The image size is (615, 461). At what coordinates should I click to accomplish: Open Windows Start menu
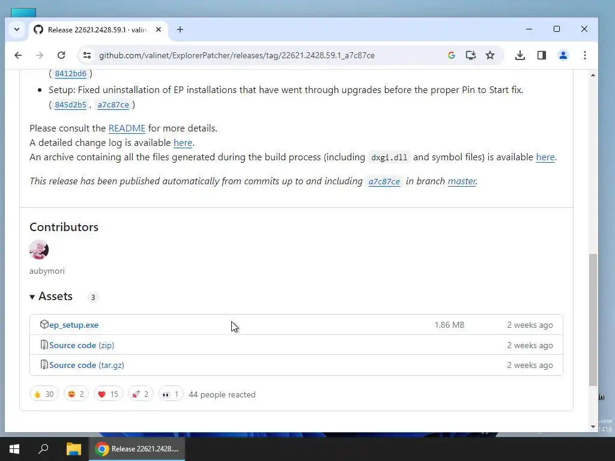click(14, 449)
